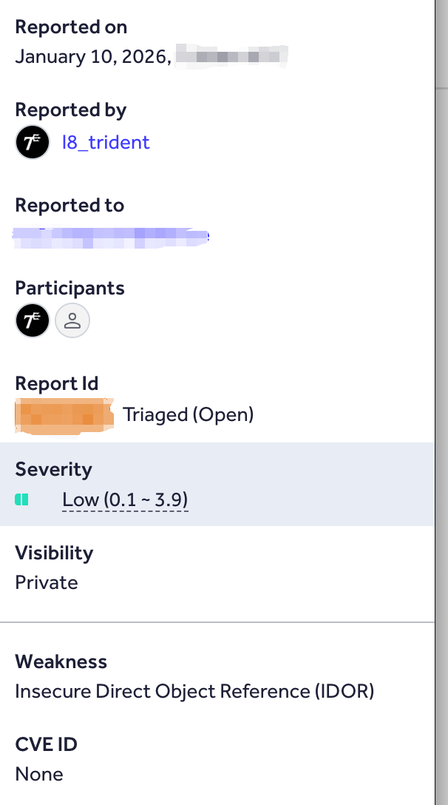Click the trident logo avatar under Participants
The image size is (448, 805).
[x=32, y=320]
